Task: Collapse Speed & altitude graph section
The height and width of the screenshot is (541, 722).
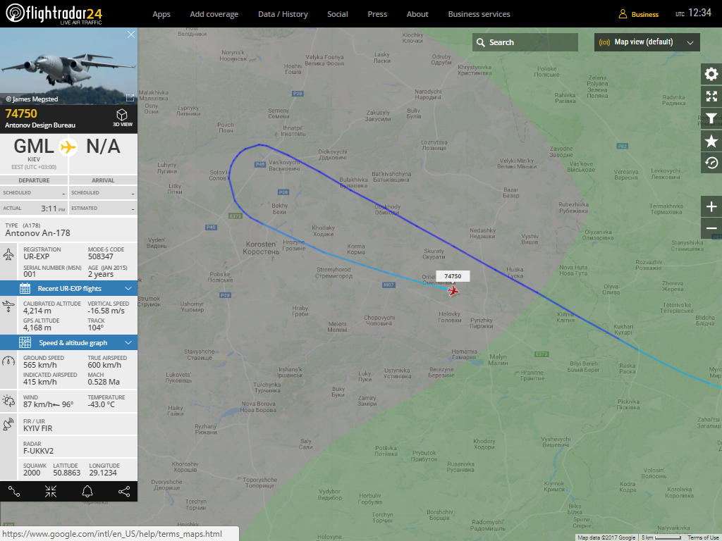Action: coord(68,343)
